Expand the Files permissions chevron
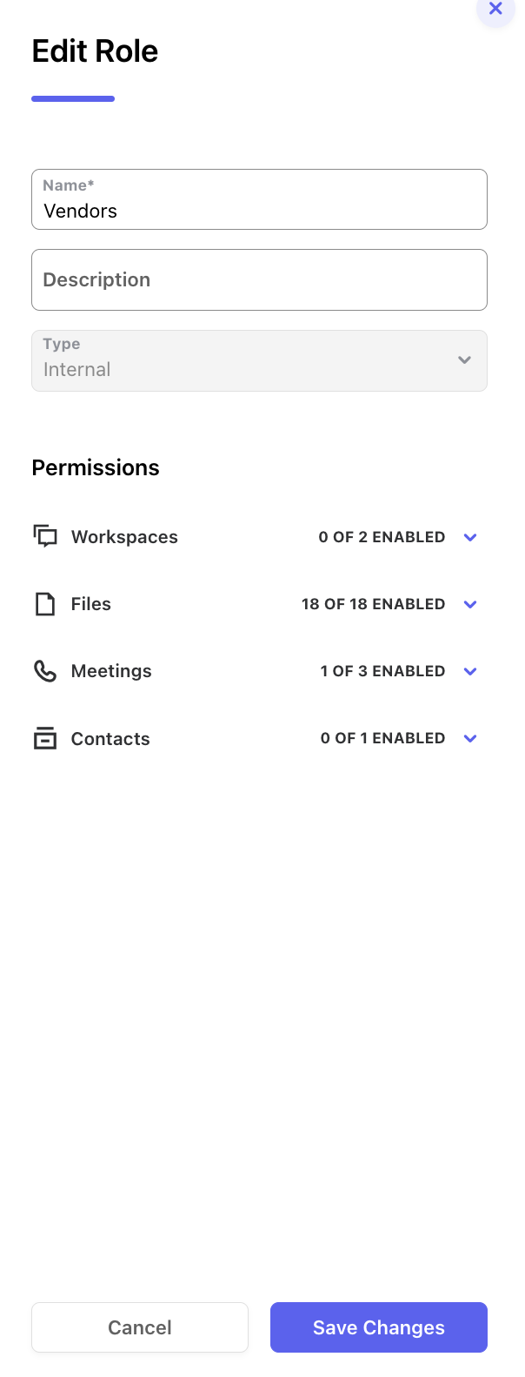This screenshot has width=525, height=1377. point(470,604)
